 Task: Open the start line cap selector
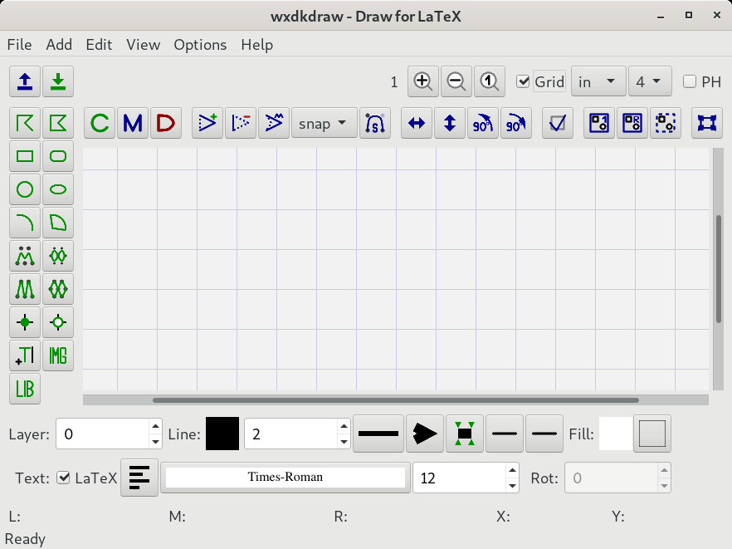click(x=505, y=434)
